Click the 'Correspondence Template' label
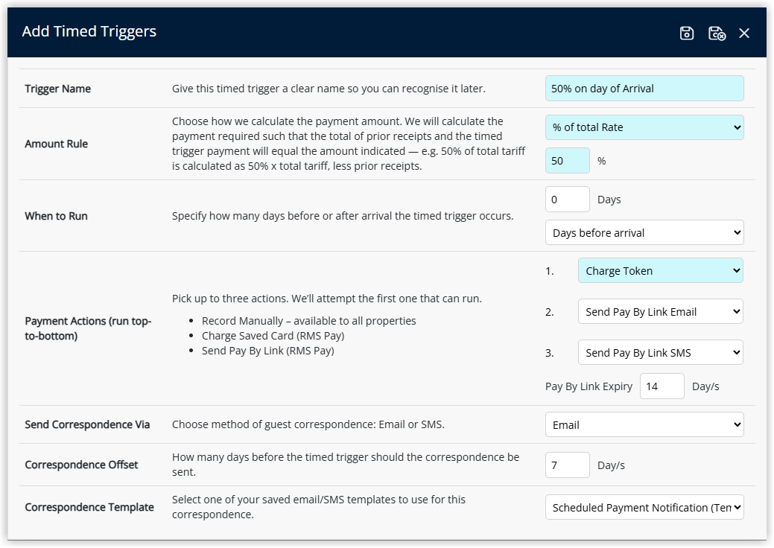 pyautogui.click(x=89, y=507)
